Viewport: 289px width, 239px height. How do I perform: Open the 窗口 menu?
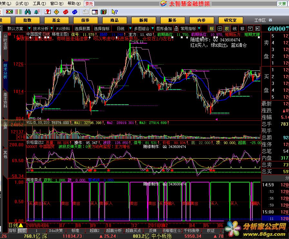click(56, 4)
